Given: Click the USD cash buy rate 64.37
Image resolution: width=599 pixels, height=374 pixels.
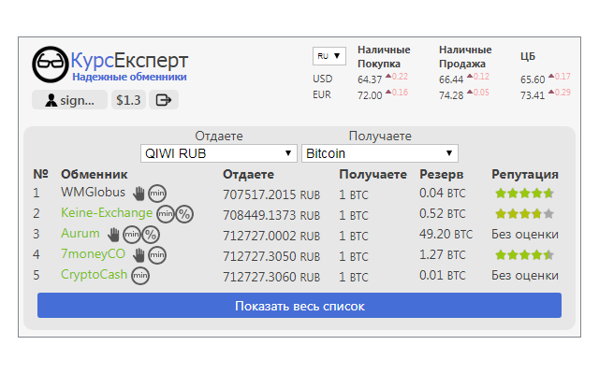Looking at the screenshot, I should click(x=370, y=79).
